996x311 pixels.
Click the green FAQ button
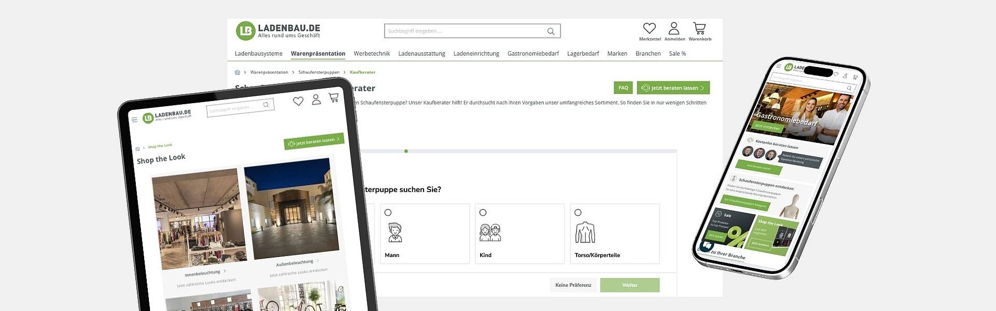[x=623, y=88]
